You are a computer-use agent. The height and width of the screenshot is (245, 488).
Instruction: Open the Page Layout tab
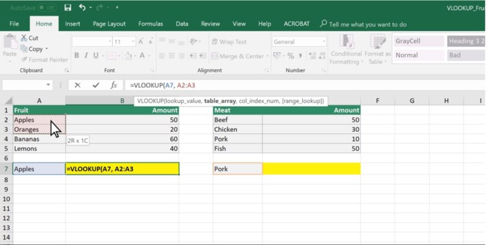[109, 24]
